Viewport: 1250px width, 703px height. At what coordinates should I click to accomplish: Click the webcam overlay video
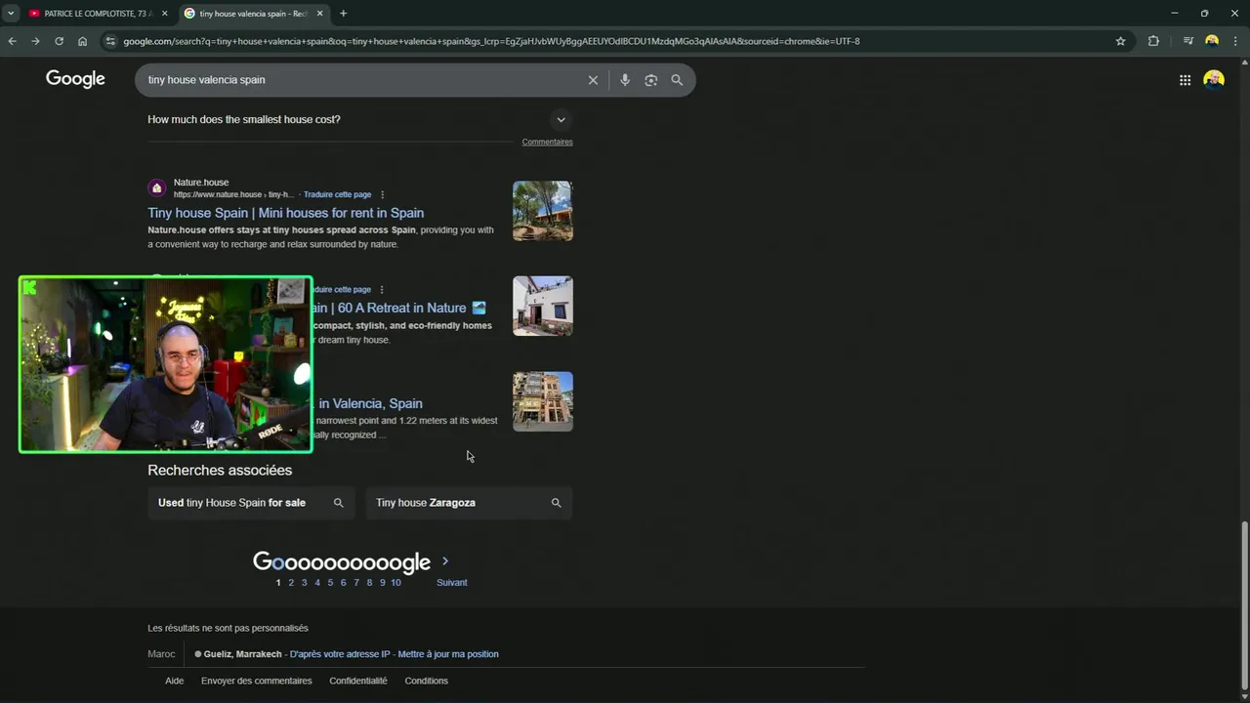tap(166, 364)
